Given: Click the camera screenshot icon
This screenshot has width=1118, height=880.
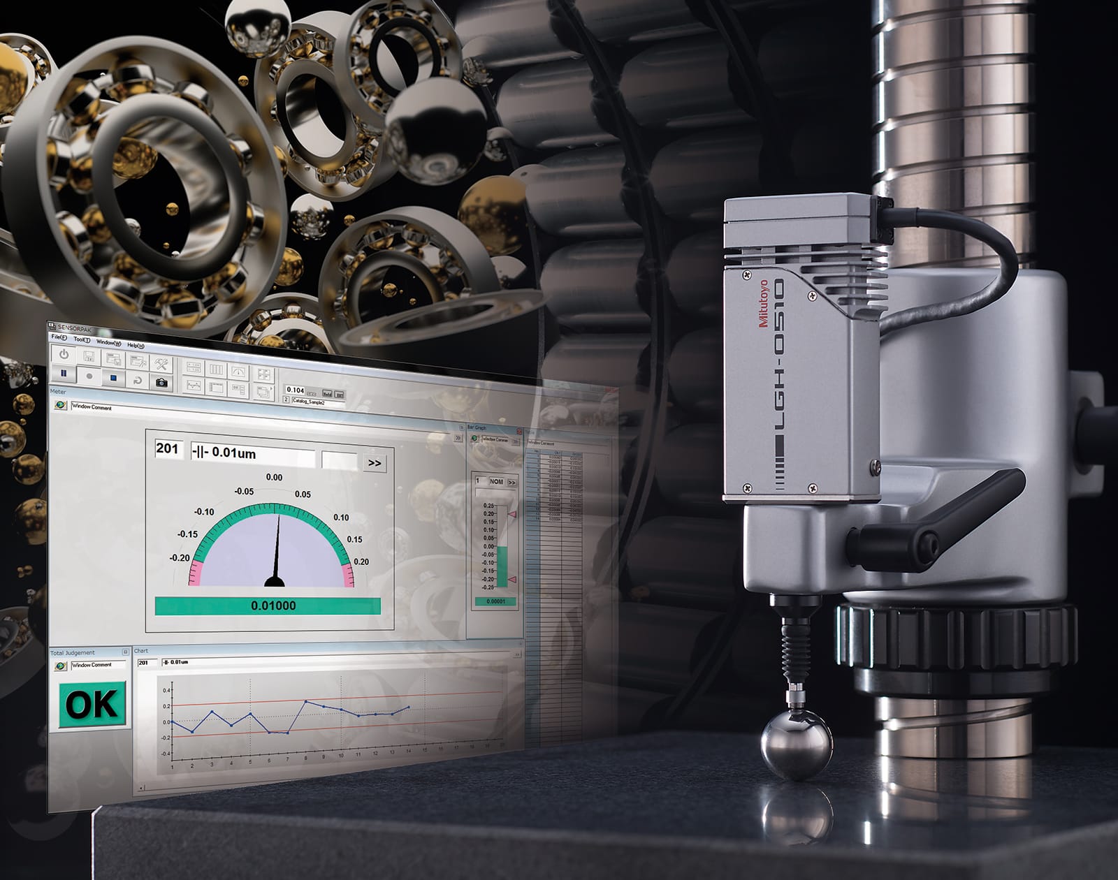Looking at the screenshot, I should coord(161,382).
